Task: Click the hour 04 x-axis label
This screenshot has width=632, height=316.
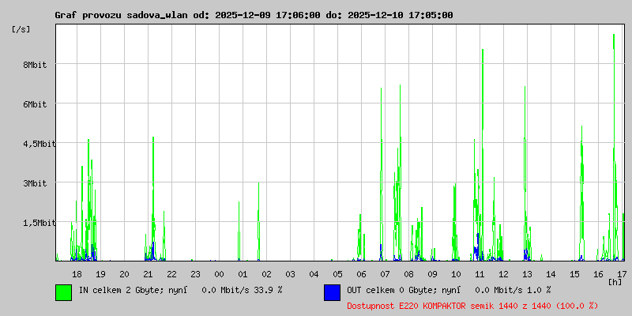Action: point(314,274)
